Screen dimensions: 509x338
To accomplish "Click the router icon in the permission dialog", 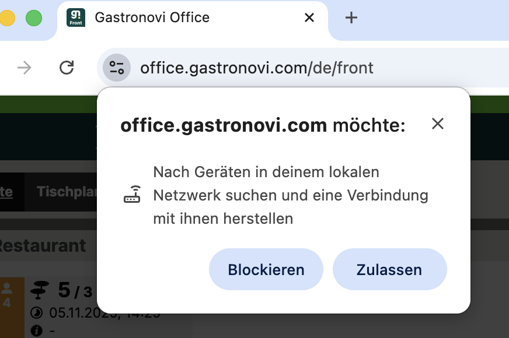I will (x=133, y=195).
